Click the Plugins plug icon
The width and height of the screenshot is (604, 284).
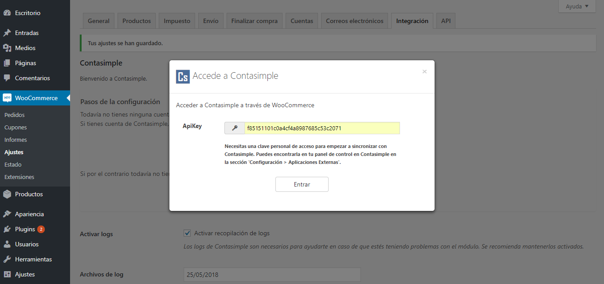(x=7, y=229)
